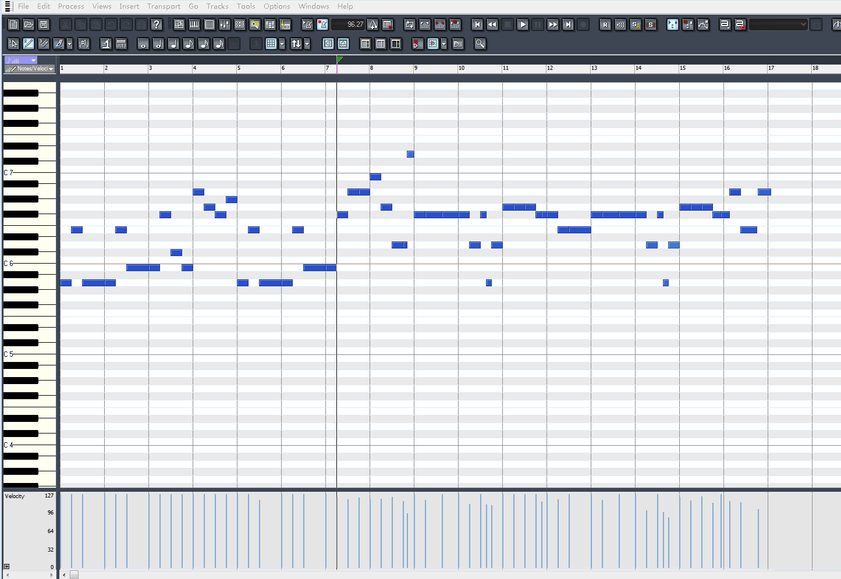Step back with rewind button

tap(492, 24)
